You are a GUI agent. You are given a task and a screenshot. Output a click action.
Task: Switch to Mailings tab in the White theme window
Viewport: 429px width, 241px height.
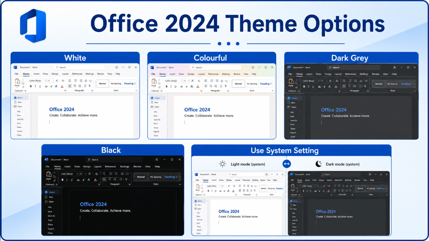90,74
